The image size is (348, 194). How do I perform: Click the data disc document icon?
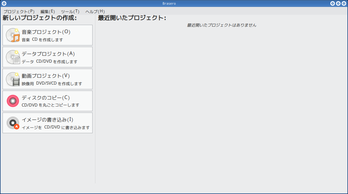[x=13, y=57]
